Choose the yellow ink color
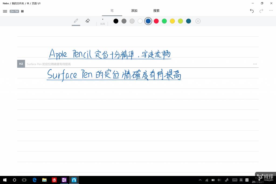Image resolution: width=276 pixels, height=184 pixels. [172, 21]
